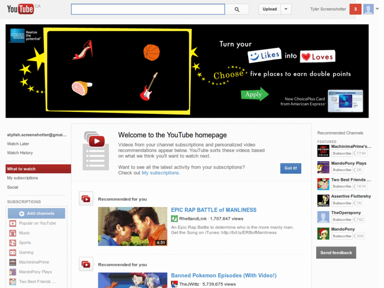Click the Music channel icon
Screen dimensions: 384x288
click(13, 233)
